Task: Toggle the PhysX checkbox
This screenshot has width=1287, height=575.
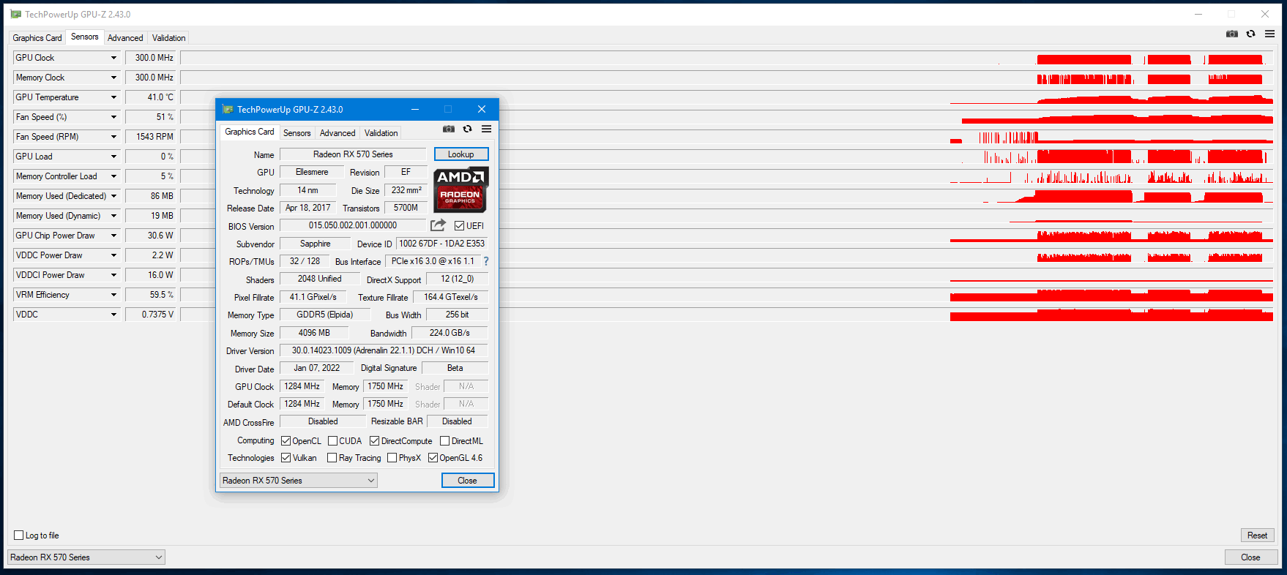Action: point(392,458)
